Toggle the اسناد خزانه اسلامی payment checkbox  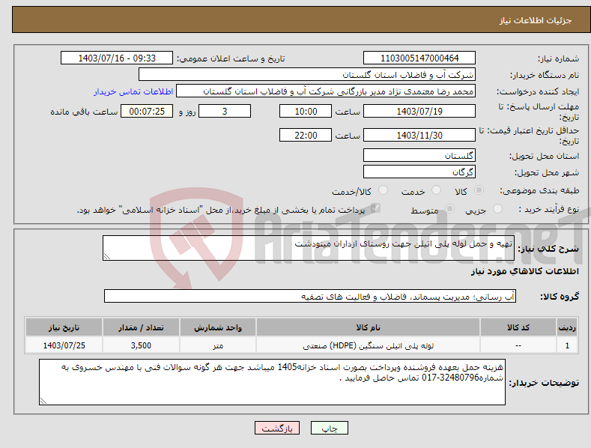point(375,208)
